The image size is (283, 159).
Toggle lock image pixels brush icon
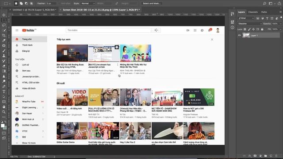[x=249, y=29]
